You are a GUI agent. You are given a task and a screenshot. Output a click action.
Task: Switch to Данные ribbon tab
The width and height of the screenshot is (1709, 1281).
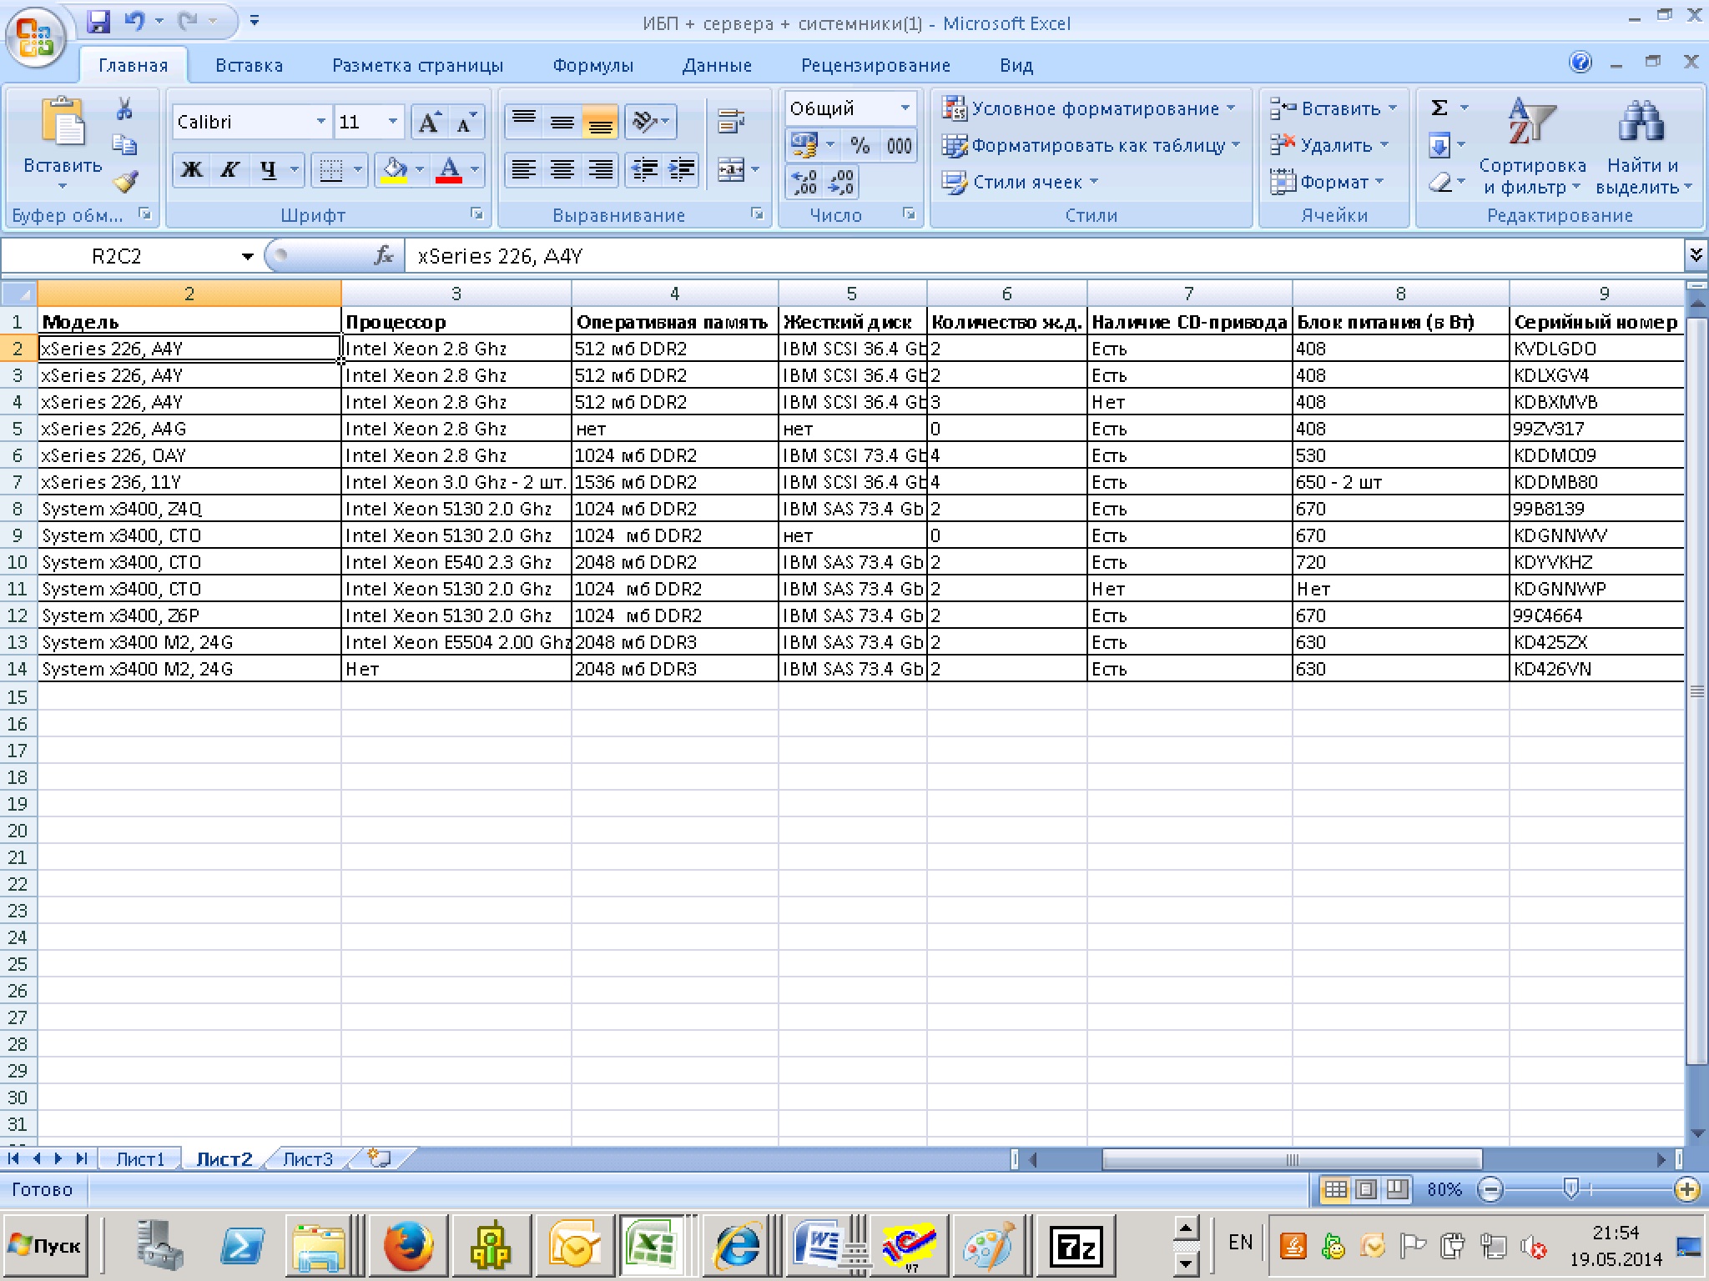[x=717, y=65]
